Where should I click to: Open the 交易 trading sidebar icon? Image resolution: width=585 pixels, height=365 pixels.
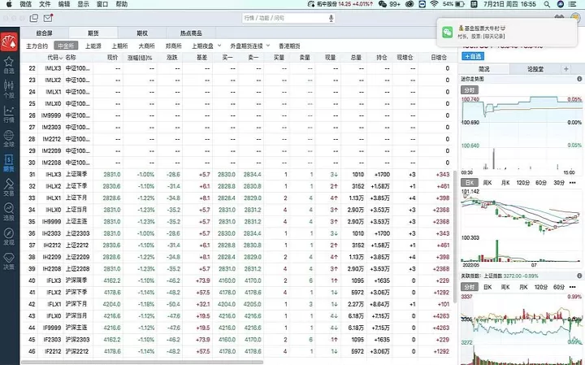(x=9, y=188)
